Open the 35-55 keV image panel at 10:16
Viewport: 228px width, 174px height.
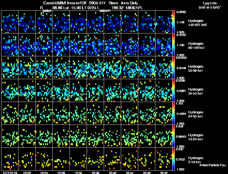[x=10, y=91]
